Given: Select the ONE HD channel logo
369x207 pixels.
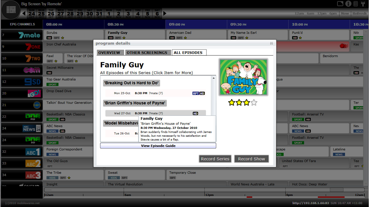Looking at the screenshot, I should tap(33, 117).
